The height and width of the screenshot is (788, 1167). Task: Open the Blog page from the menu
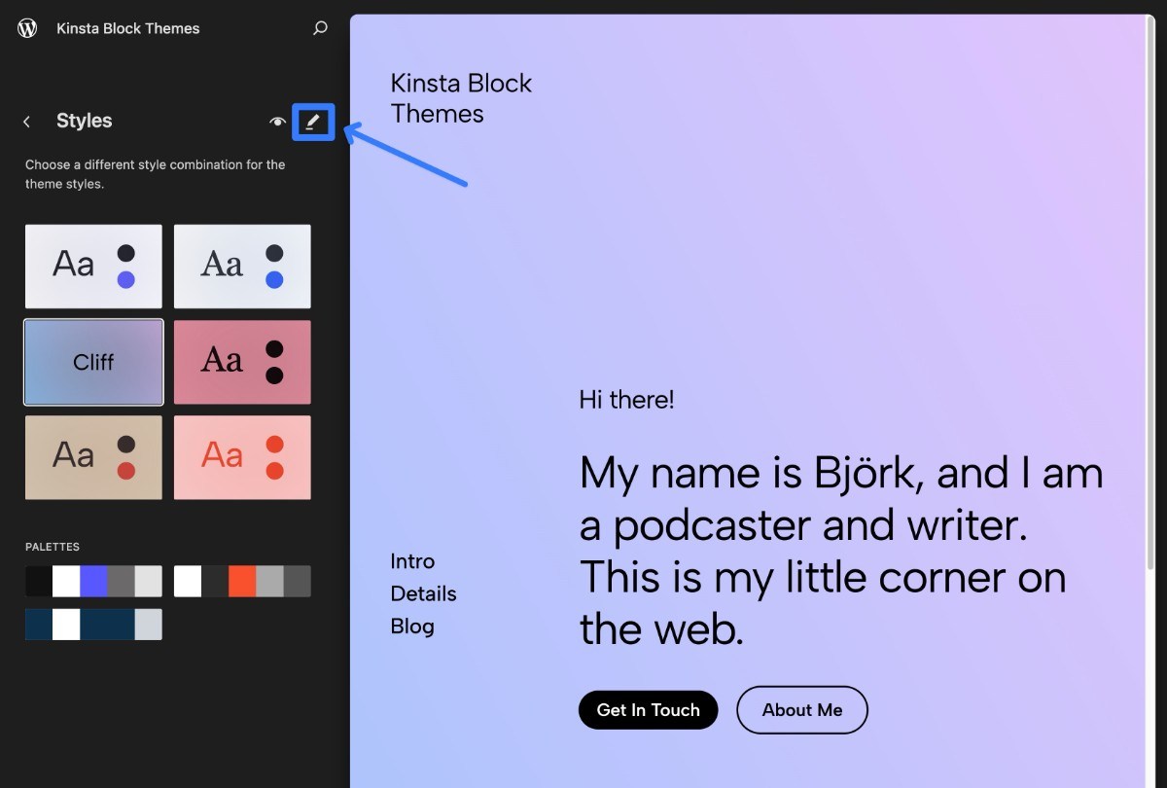coord(412,627)
